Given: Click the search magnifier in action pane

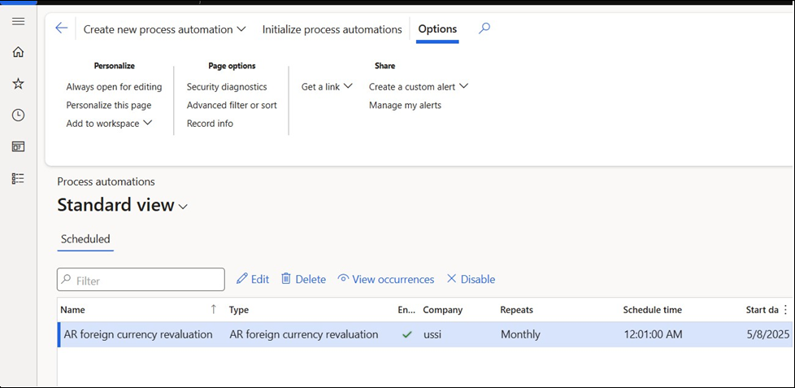Looking at the screenshot, I should click(484, 28).
